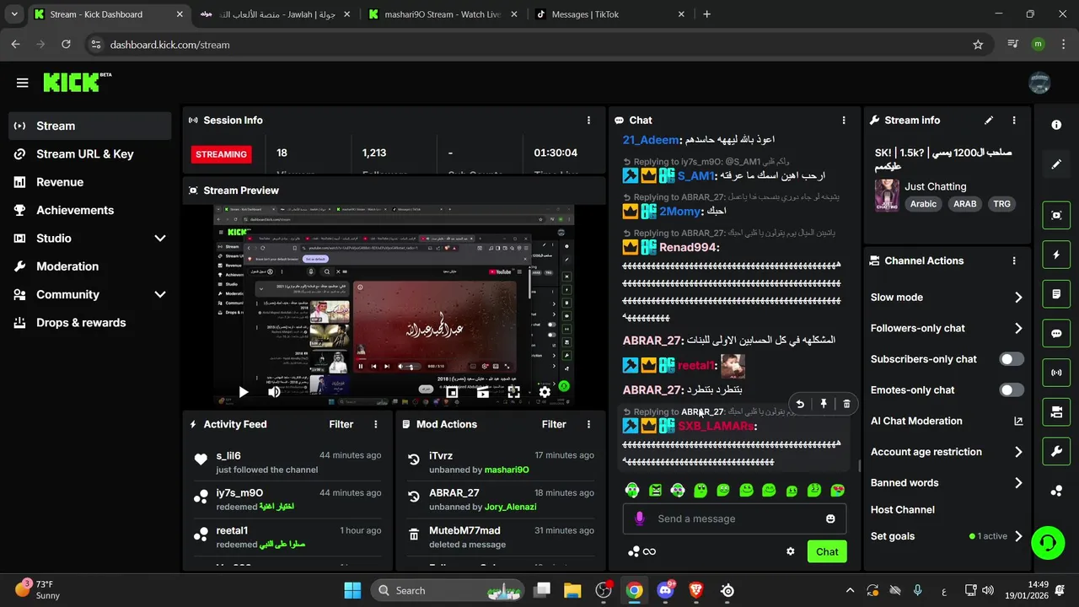Open Discord from the Windows taskbar
Viewport: 1079px width, 607px height.
[665, 590]
